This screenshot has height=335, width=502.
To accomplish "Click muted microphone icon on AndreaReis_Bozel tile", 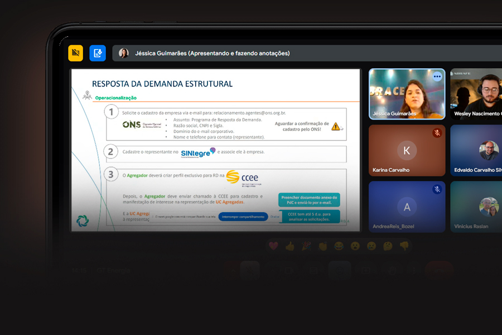I will pos(437,189).
